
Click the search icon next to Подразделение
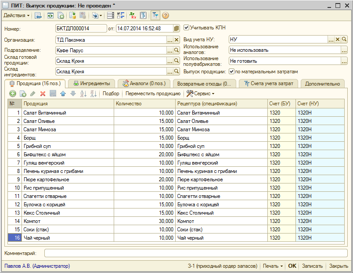[176, 50]
